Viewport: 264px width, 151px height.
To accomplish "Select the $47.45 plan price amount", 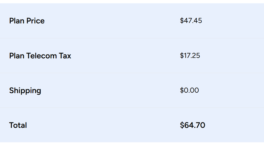I will (x=191, y=21).
